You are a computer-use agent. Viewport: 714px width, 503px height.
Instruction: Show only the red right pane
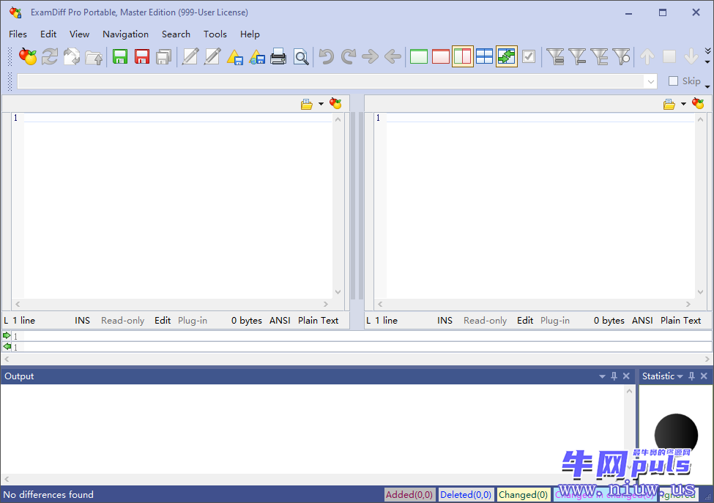440,57
